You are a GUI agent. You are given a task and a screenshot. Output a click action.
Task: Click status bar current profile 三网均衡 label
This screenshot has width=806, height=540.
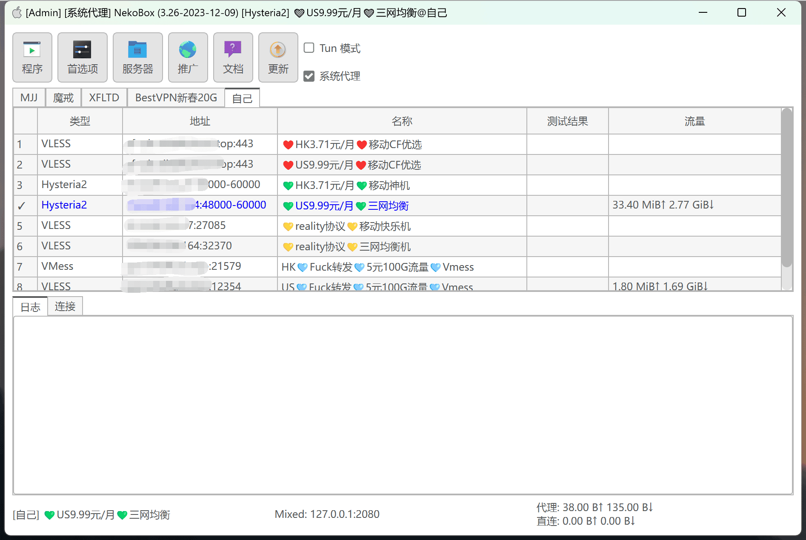tap(91, 515)
